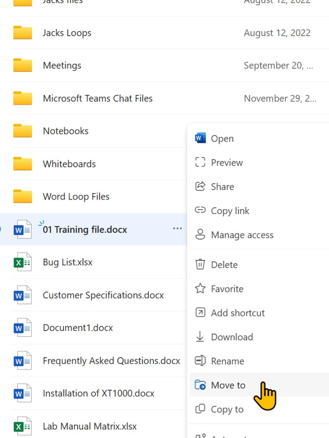The width and height of the screenshot is (329, 438).
Task: Click the Word icon beside the Open option
Action: click(199, 138)
